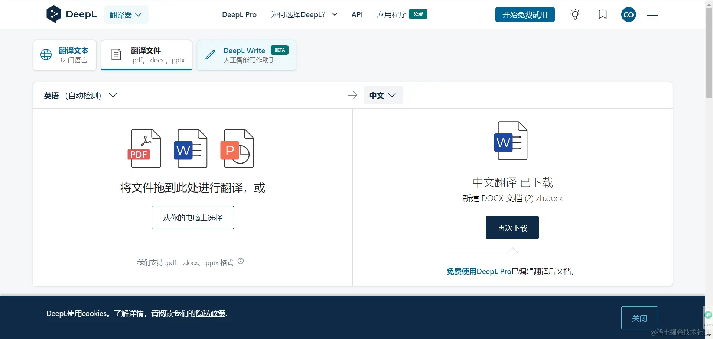Open the CO account avatar
The height and width of the screenshot is (339, 713).
(x=629, y=15)
